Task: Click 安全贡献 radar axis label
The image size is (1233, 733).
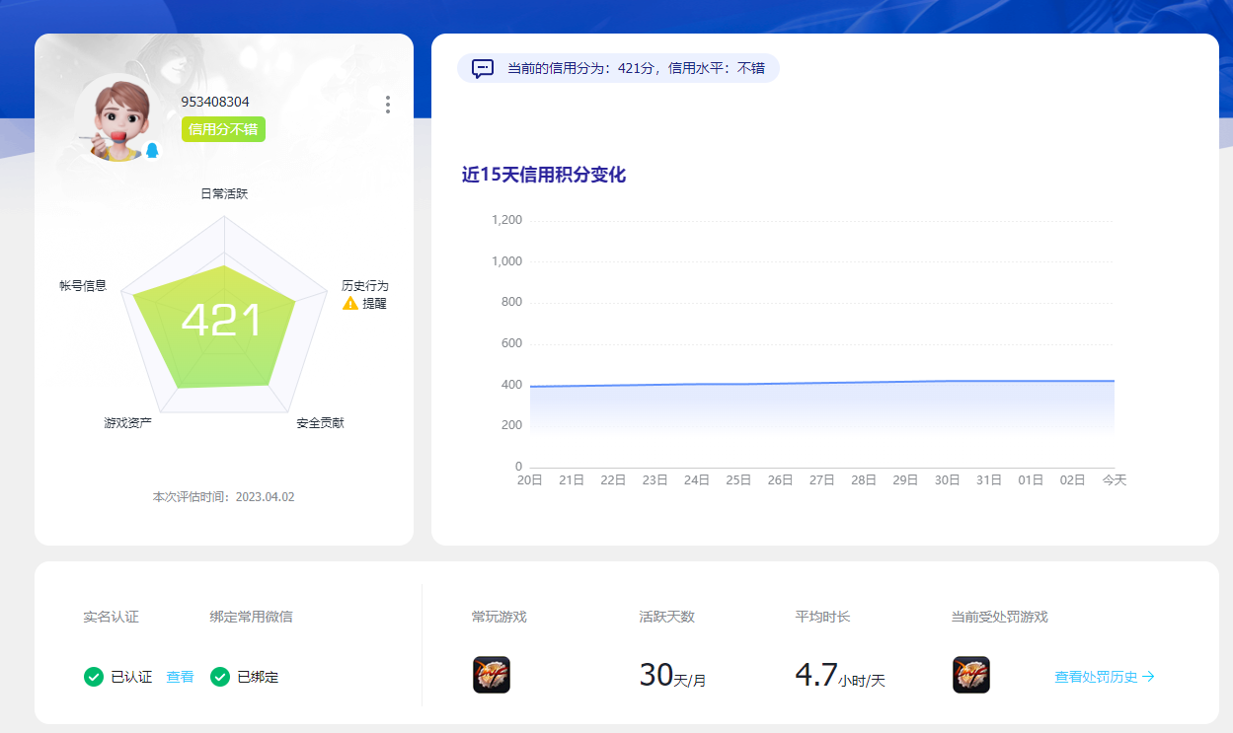Action: [x=320, y=423]
